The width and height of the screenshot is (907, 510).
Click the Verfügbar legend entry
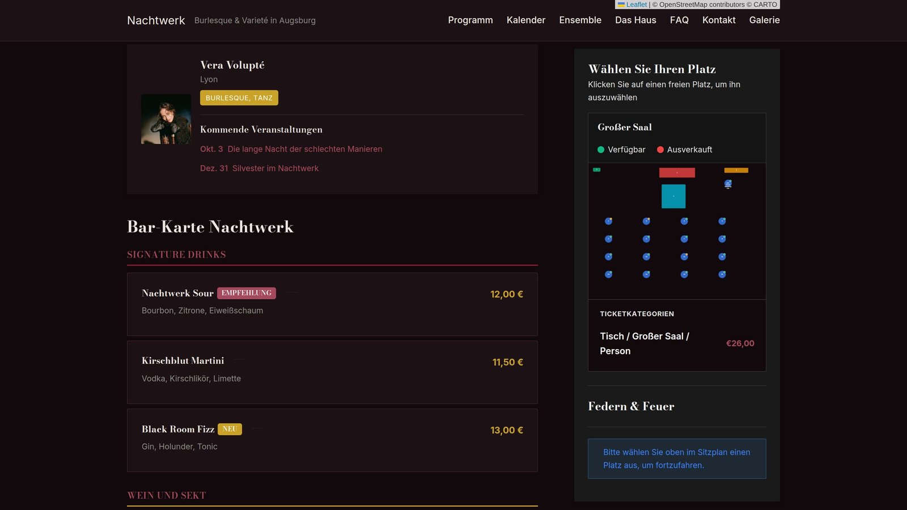621,150
